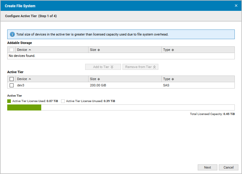
Task: Open device dev3 details link
Action: pyautogui.click(x=20, y=85)
